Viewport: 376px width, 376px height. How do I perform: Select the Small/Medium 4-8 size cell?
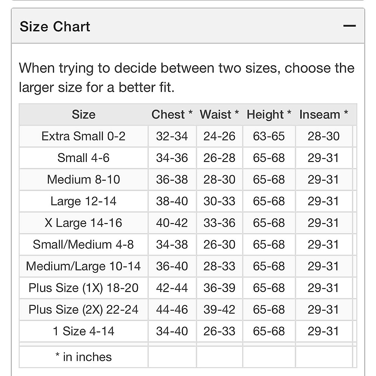pyautogui.click(x=83, y=244)
